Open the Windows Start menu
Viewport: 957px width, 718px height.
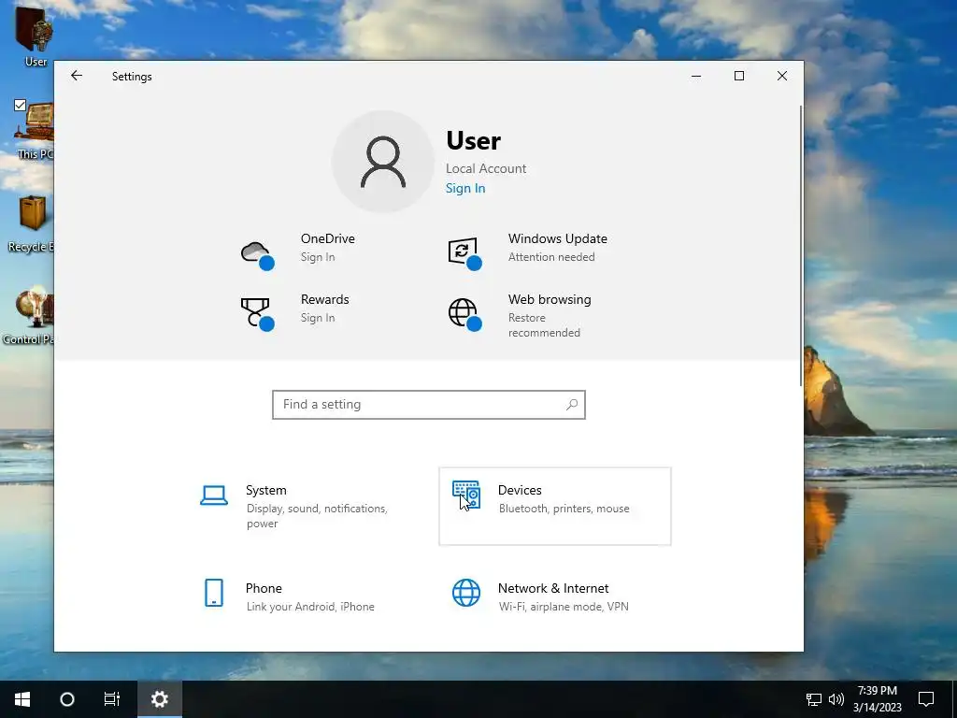tap(22, 699)
